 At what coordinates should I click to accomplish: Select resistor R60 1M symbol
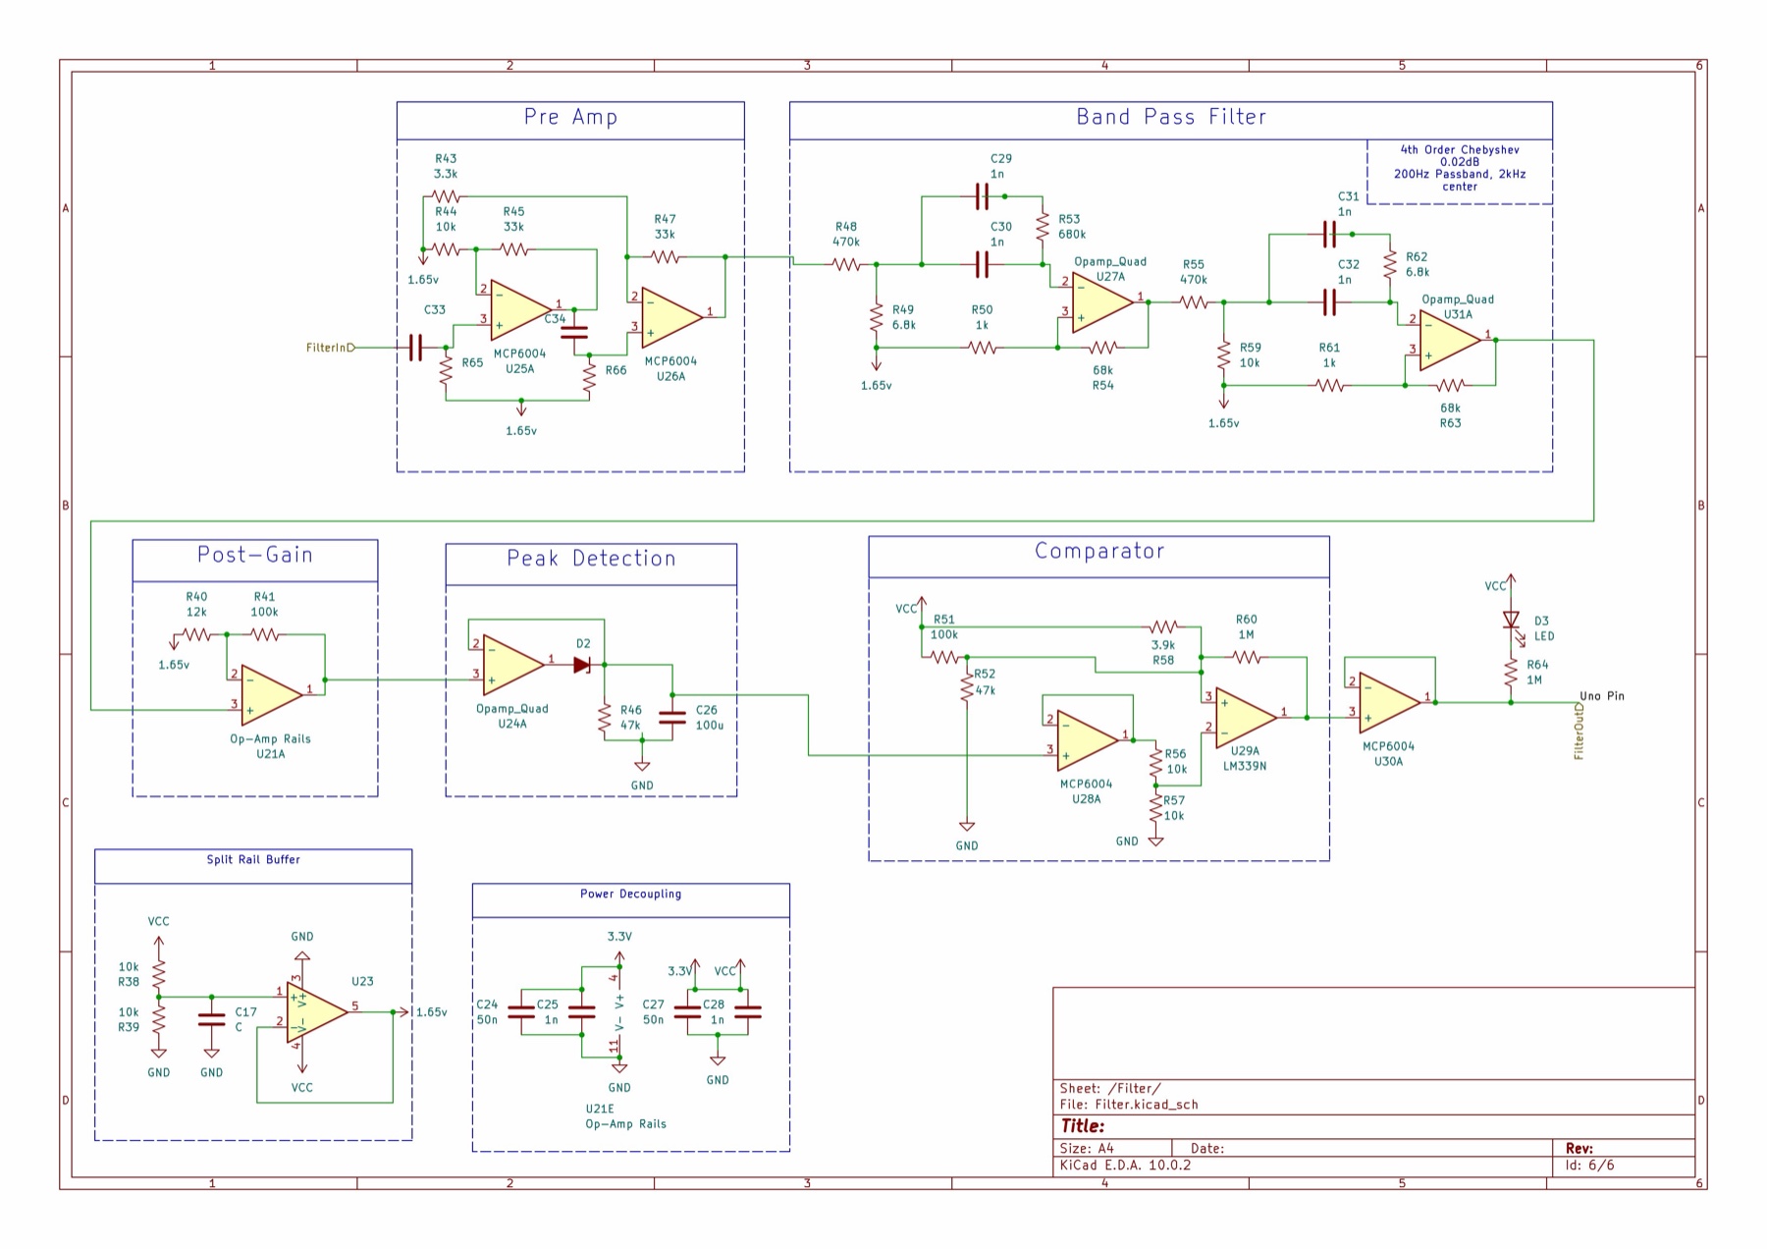[x=1247, y=657]
